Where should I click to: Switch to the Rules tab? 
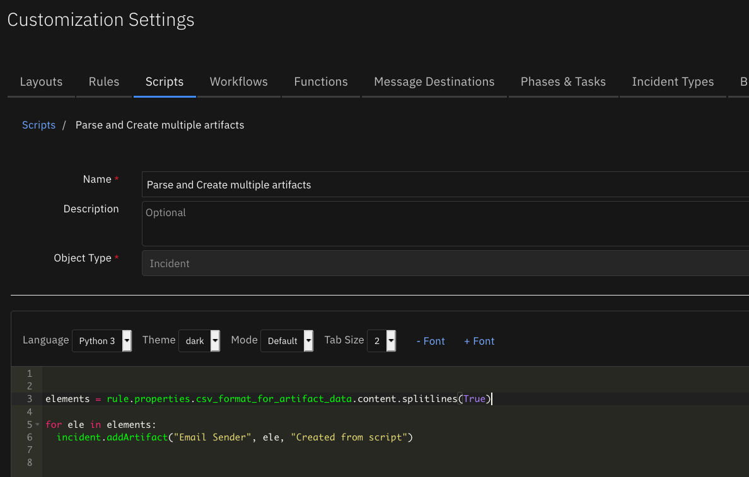pyautogui.click(x=103, y=82)
